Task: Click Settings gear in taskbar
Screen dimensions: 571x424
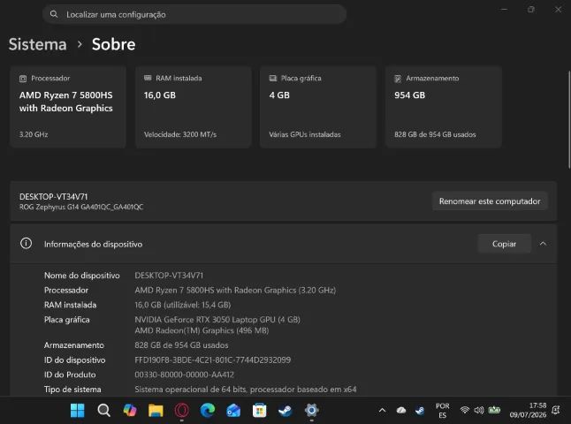Action: [311, 411]
